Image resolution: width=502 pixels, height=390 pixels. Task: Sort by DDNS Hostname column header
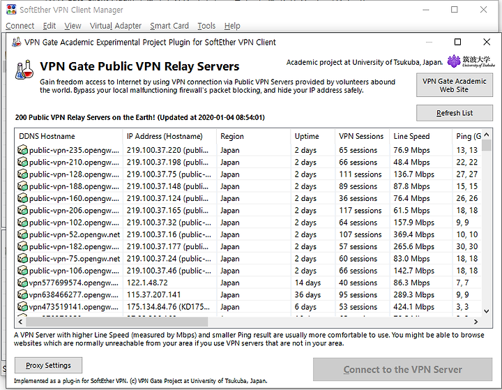click(68, 136)
